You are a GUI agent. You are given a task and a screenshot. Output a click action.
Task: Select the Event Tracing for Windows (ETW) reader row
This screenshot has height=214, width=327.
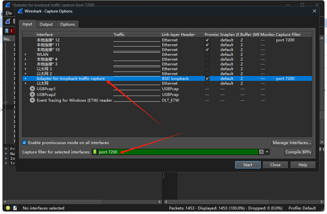[x=167, y=100]
